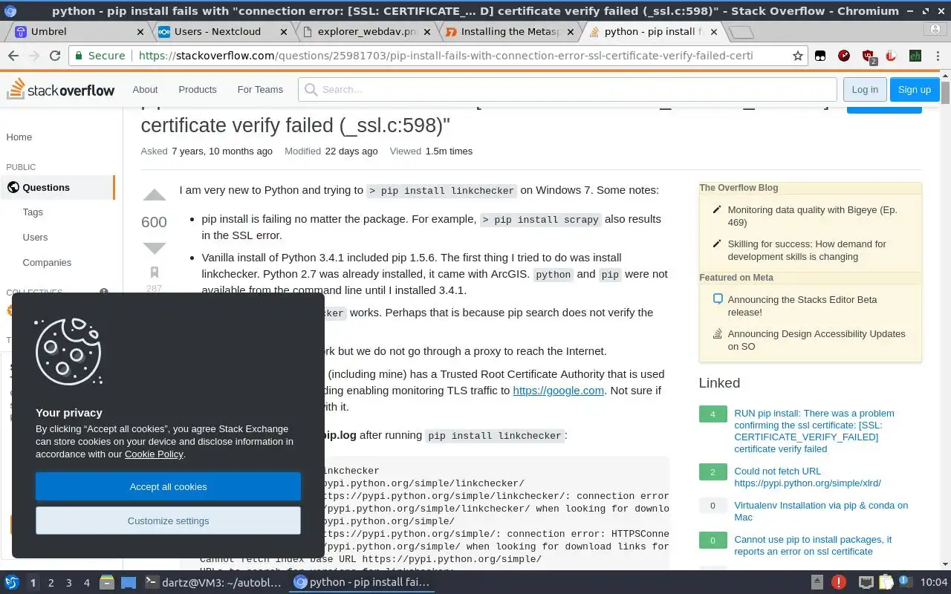Click in the Stack Overflow search box

pyautogui.click(x=568, y=89)
